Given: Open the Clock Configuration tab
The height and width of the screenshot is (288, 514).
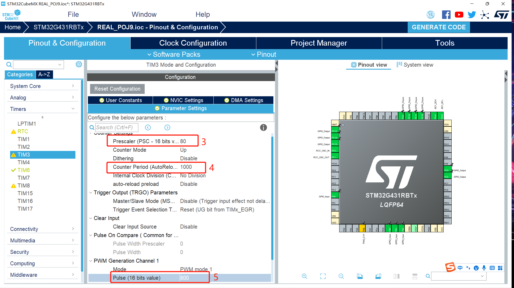Looking at the screenshot, I should [193, 43].
